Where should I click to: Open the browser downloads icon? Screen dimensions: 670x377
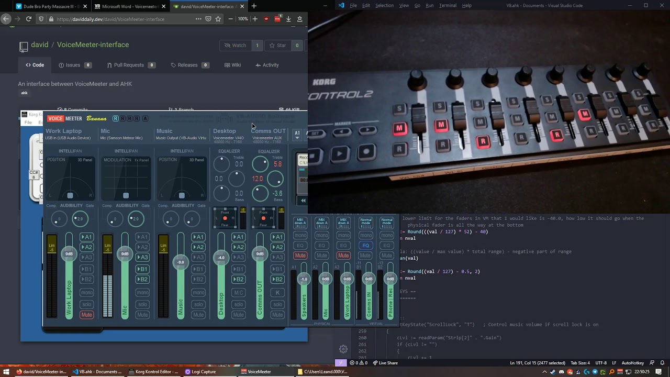pos(288,19)
